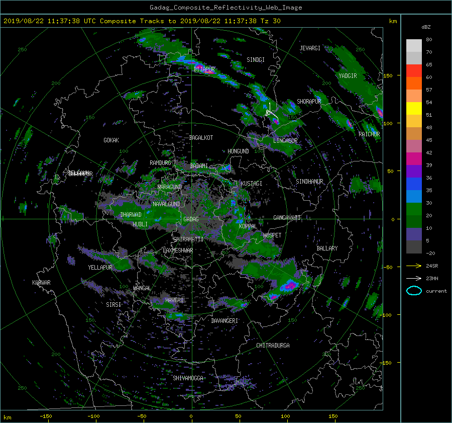Image resolution: width=452 pixels, height=423 pixels.
Task: Click the bottom axis tick labeled 100
Action: 285,416
